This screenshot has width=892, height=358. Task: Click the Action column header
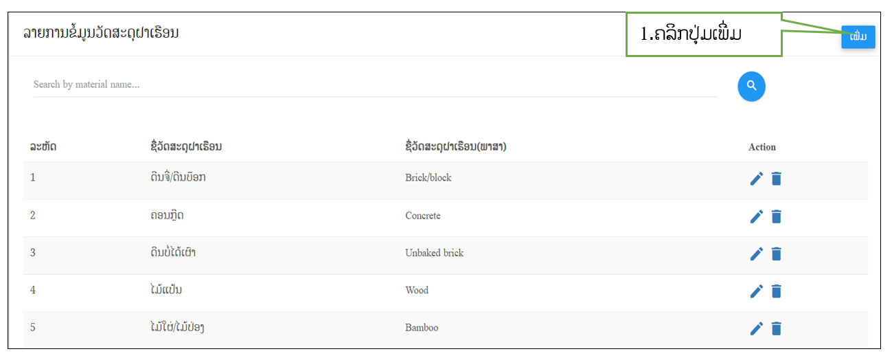coord(762,147)
